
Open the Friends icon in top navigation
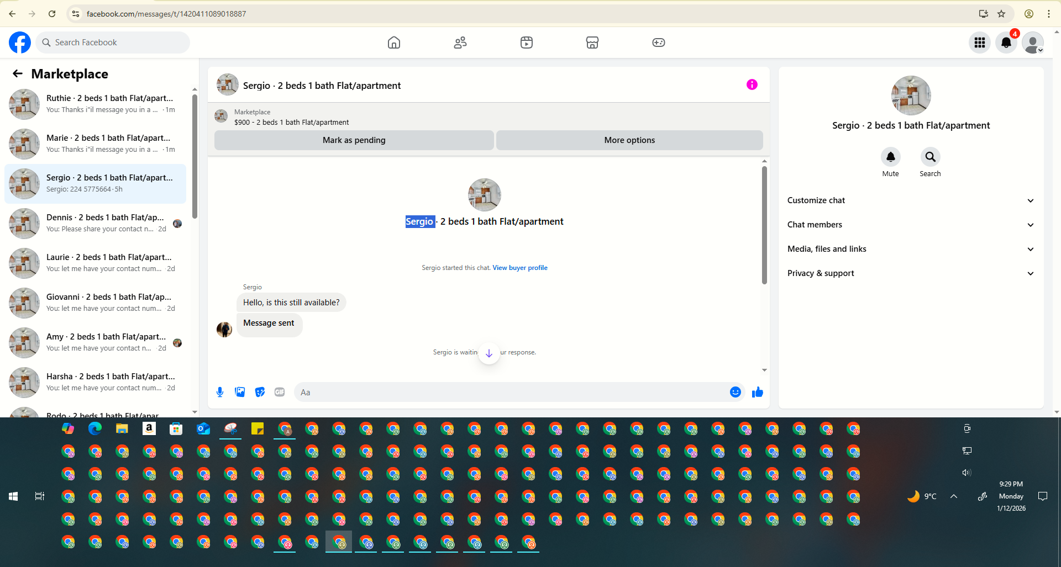point(460,43)
